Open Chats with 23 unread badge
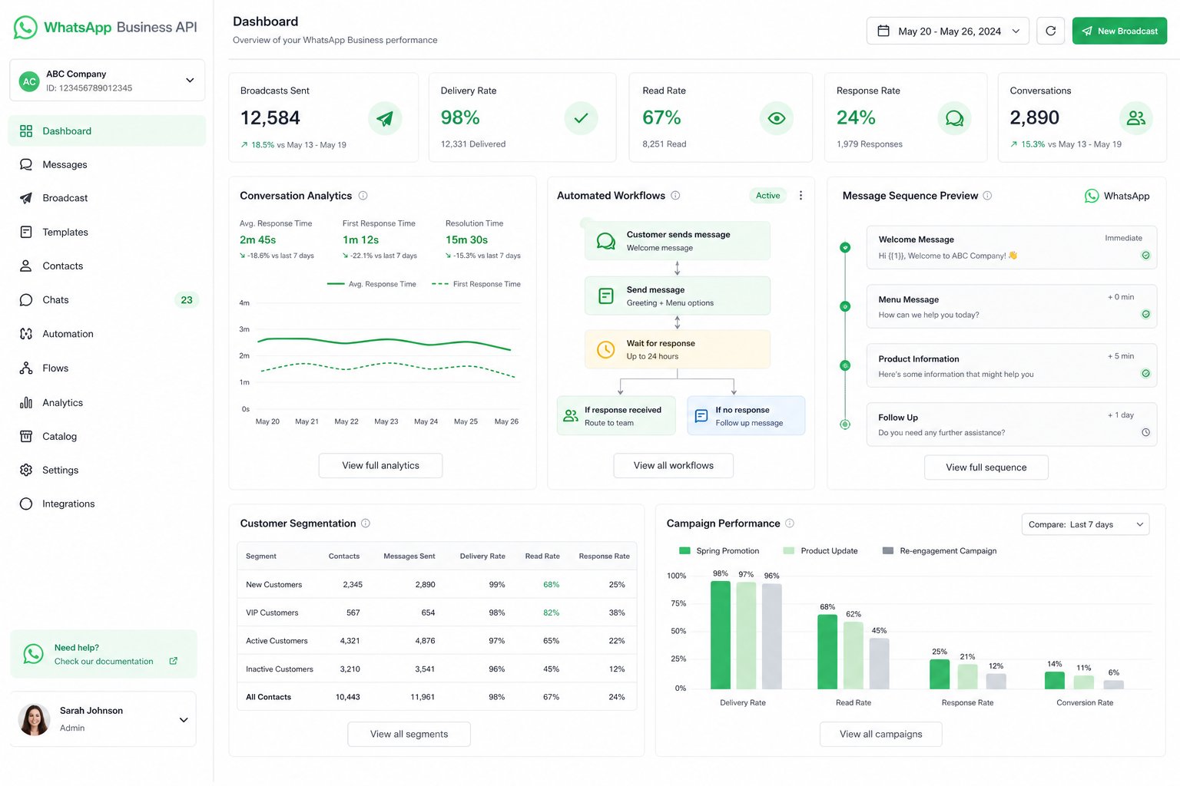 (x=107, y=300)
